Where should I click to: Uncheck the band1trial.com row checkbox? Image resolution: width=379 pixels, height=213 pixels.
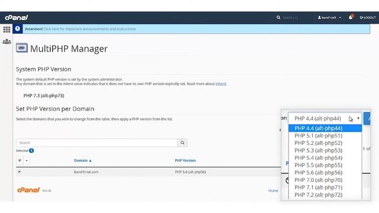20,172
